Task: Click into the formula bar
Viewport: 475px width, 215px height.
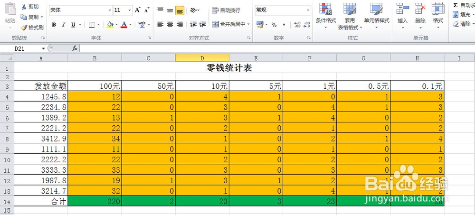Action: (x=277, y=48)
